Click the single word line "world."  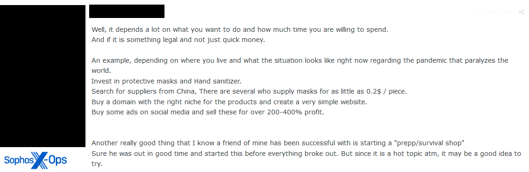(101, 71)
